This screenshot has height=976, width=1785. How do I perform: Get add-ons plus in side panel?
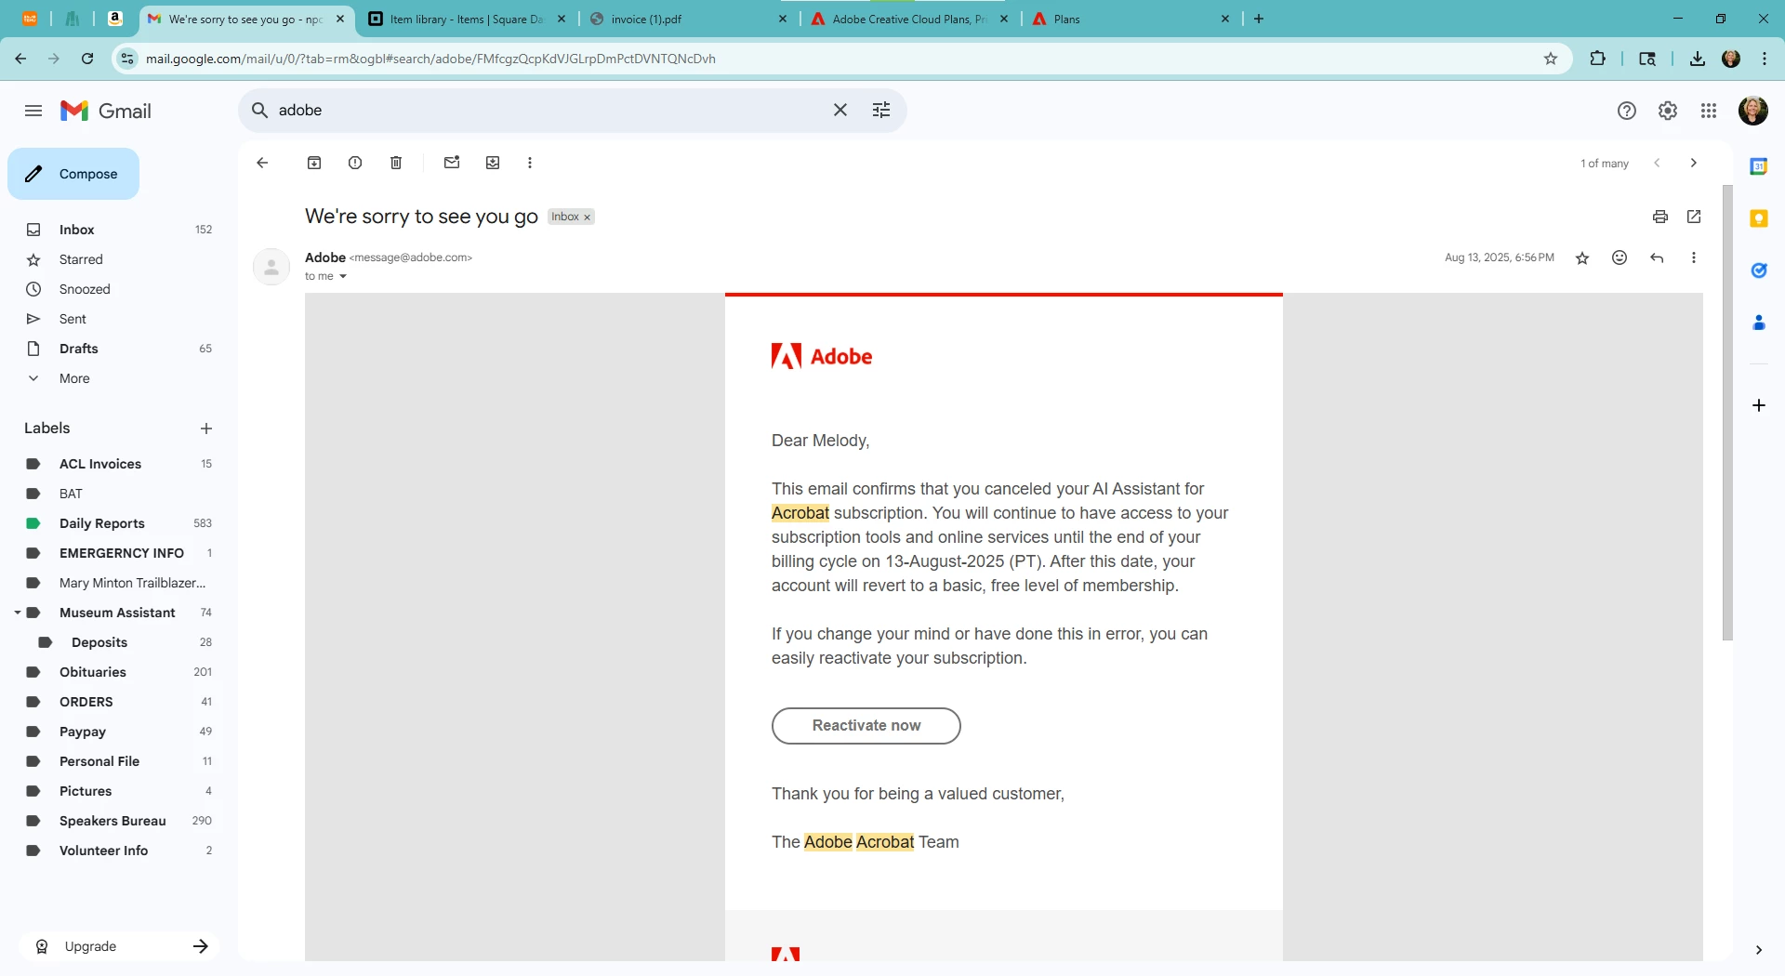pos(1759,405)
